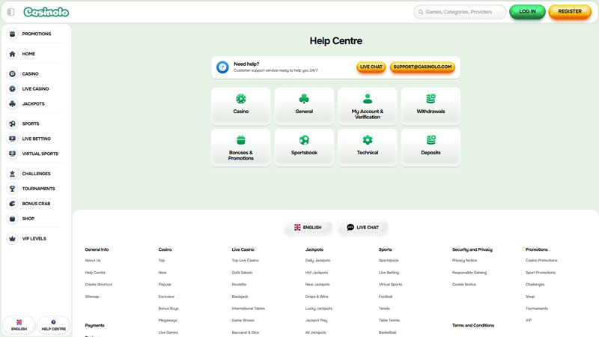Screen dimensions: 599x337
Task: Open Challenges via the star icon
Action: click(x=12, y=174)
